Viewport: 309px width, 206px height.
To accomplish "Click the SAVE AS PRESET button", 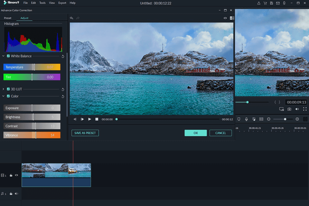I will [x=85, y=133].
